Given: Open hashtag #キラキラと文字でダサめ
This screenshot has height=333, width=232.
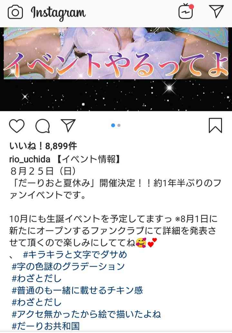Looking at the screenshot, I should (75, 254).
